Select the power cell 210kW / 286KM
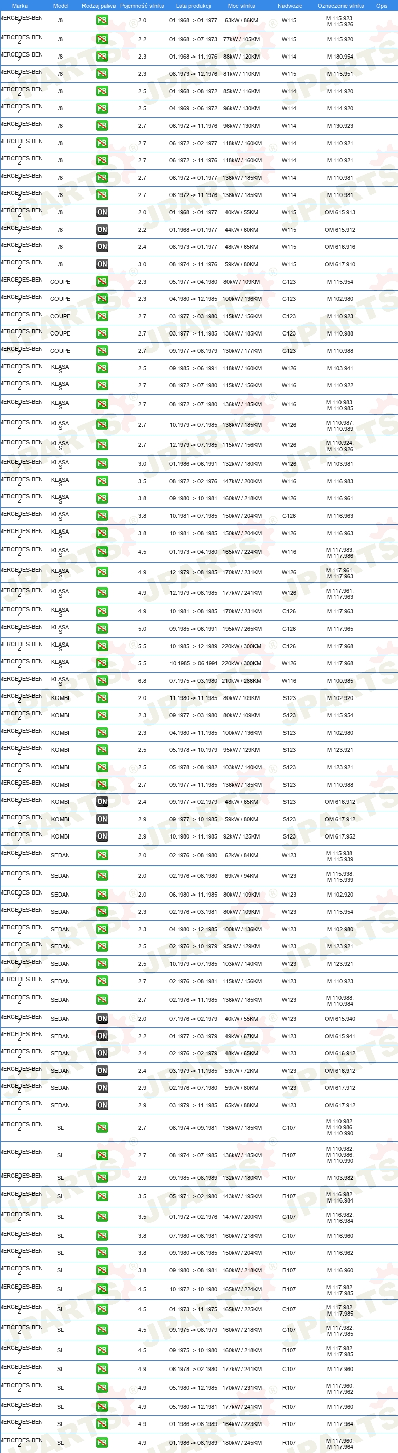The image size is (398, 1453). (241, 681)
